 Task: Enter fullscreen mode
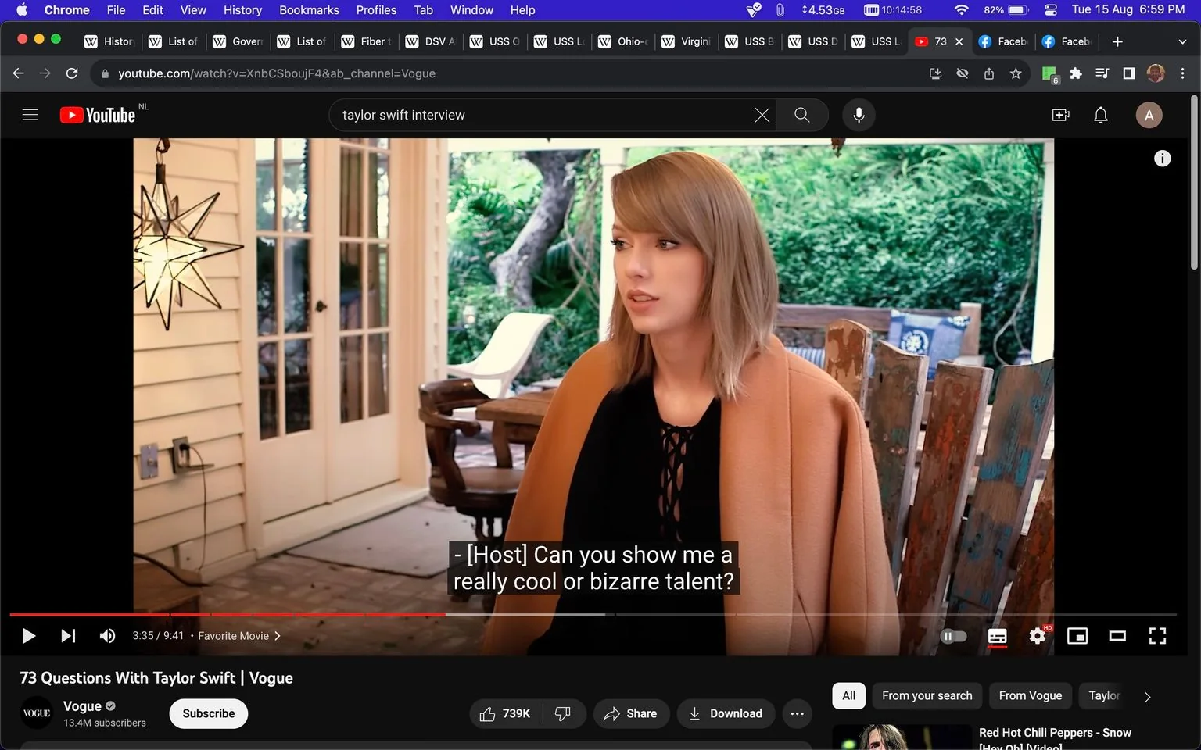click(x=1157, y=636)
